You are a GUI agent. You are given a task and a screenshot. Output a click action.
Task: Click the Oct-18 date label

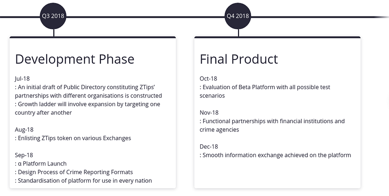[x=208, y=78]
